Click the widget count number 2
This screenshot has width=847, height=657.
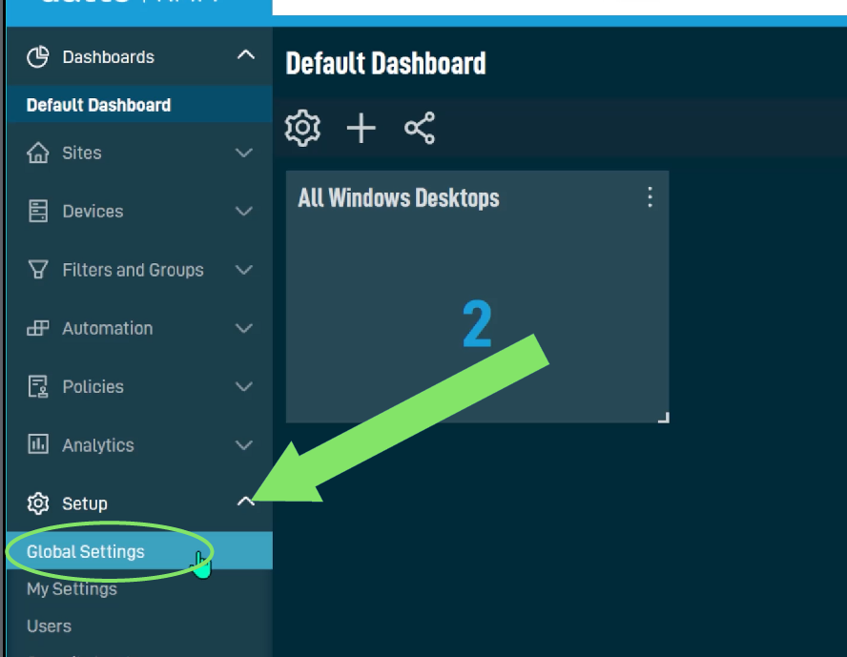pyautogui.click(x=478, y=324)
